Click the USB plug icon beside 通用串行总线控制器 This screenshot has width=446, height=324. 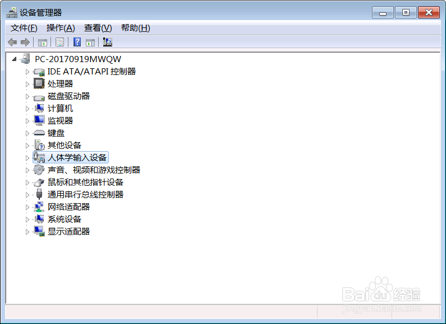[x=39, y=194]
